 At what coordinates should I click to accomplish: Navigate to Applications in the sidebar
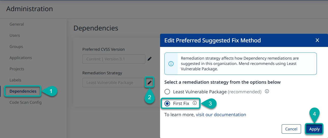click(21, 58)
